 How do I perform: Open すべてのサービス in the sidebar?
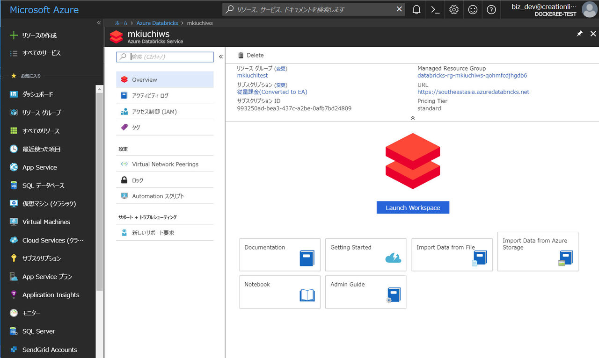pos(42,53)
